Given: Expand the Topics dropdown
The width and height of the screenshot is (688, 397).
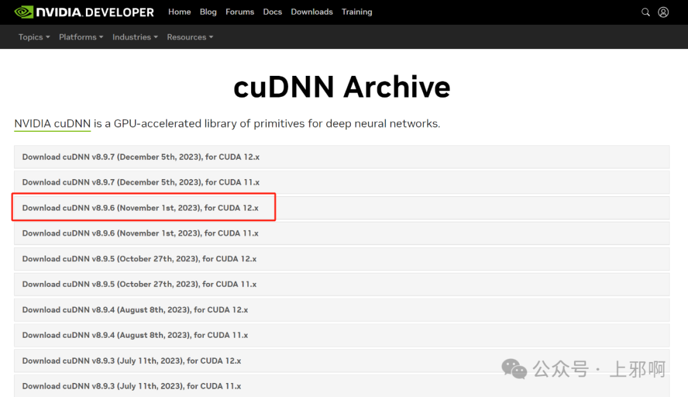Looking at the screenshot, I should click(x=34, y=37).
